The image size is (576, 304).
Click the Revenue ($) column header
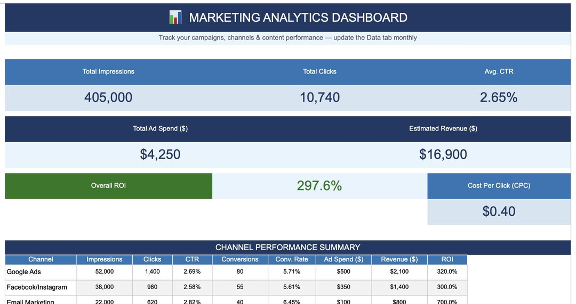(x=399, y=260)
